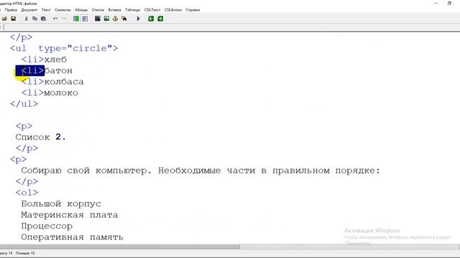Image resolution: width=460 pixels, height=258 pixels.
Task: Open the Символы menu
Action: (x=63, y=10)
